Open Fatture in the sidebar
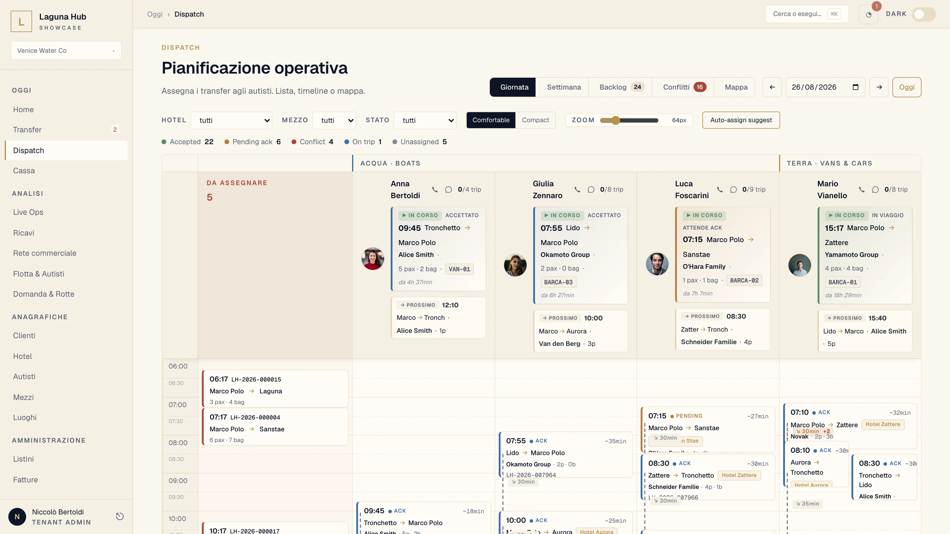The image size is (950, 534). (66, 480)
